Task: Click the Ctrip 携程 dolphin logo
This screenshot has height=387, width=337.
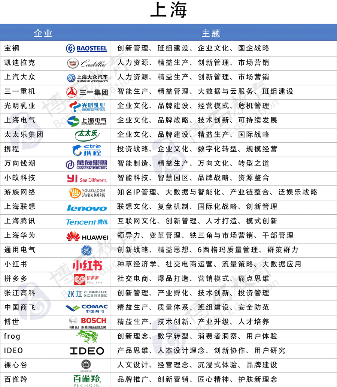Action: 87,149
